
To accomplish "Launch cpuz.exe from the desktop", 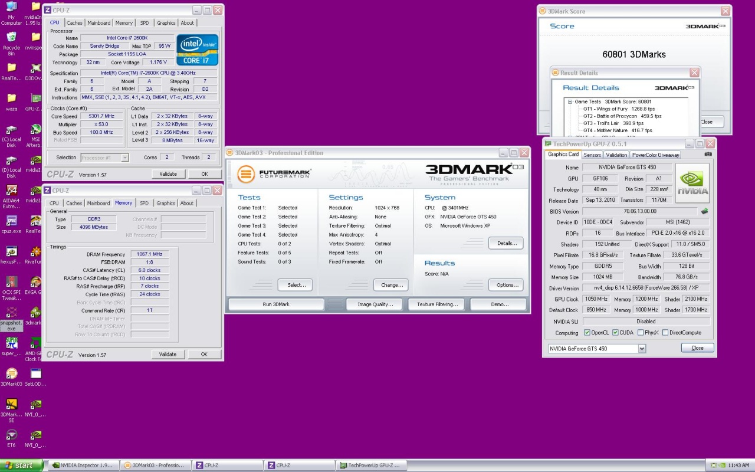I will click(x=11, y=223).
